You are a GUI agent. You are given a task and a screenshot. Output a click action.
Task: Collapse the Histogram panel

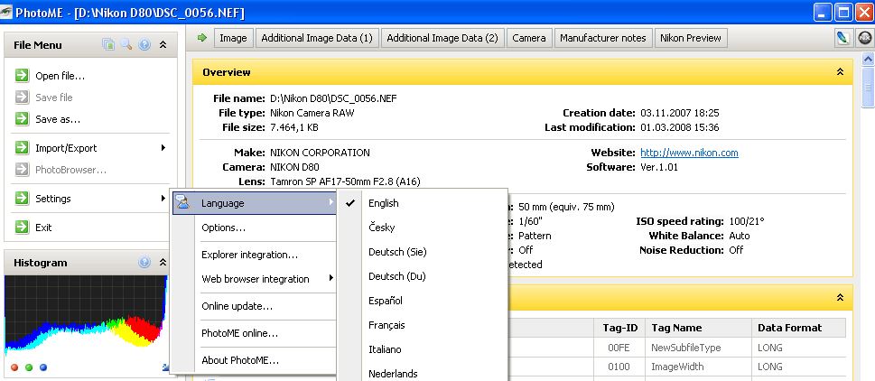coord(163,262)
